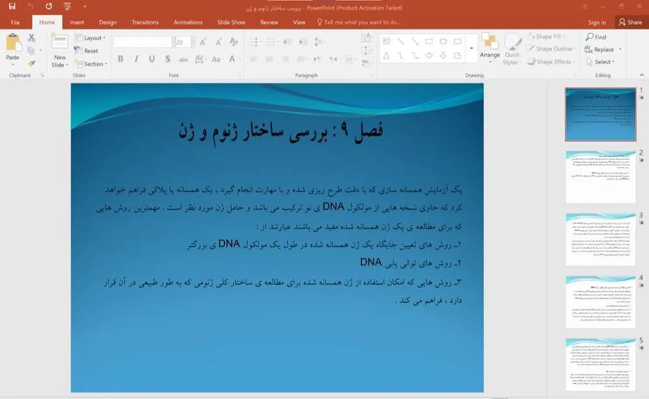Open the Section dropdown

pyautogui.click(x=91, y=64)
